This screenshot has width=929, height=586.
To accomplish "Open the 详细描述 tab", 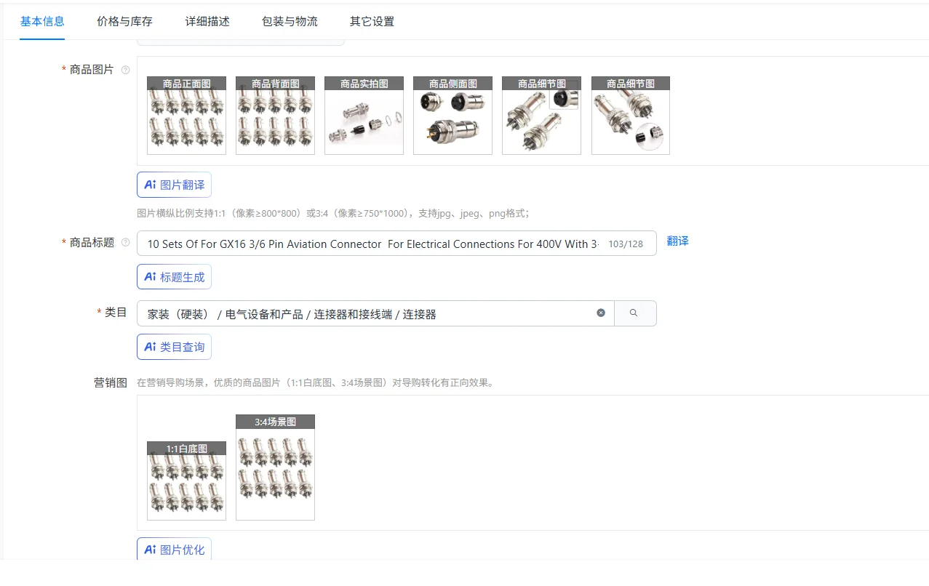I will tap(207, 21).
